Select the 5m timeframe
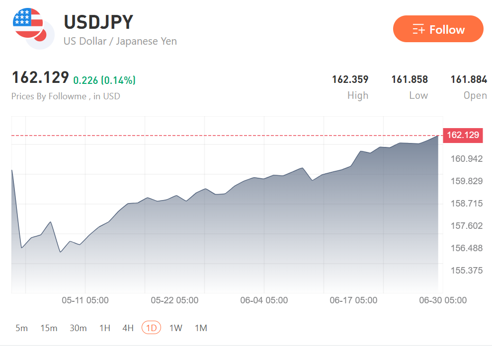The width and height of the screenshot is (492, 346). [x=22, y=328]
